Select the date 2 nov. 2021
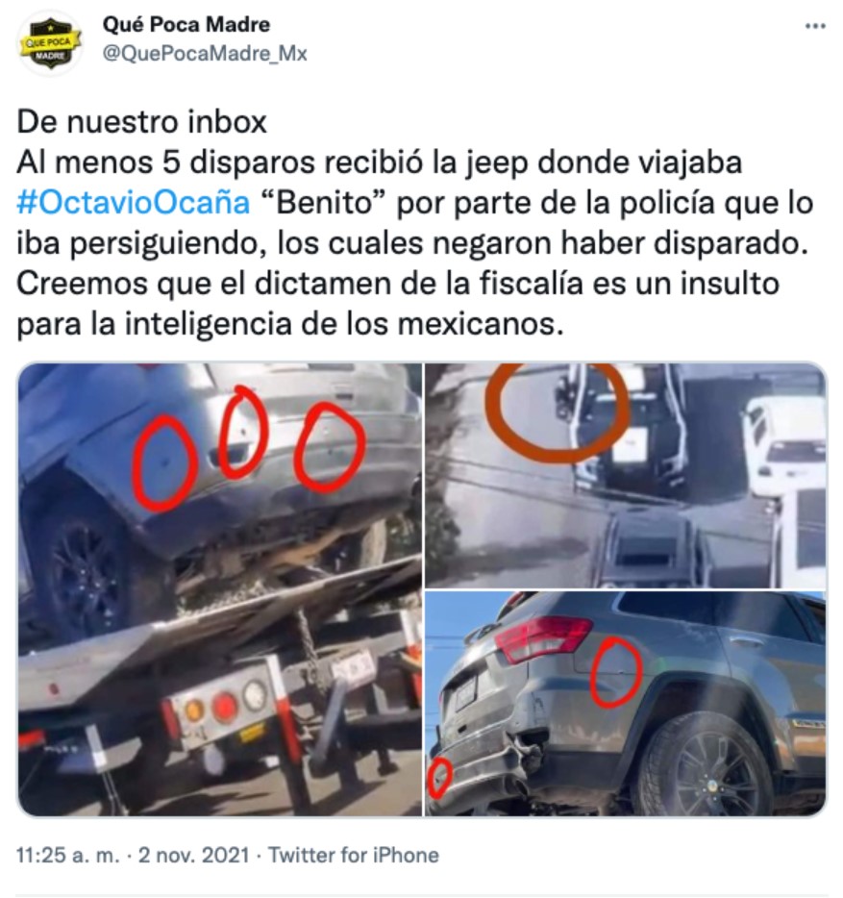 pos(194,855)
